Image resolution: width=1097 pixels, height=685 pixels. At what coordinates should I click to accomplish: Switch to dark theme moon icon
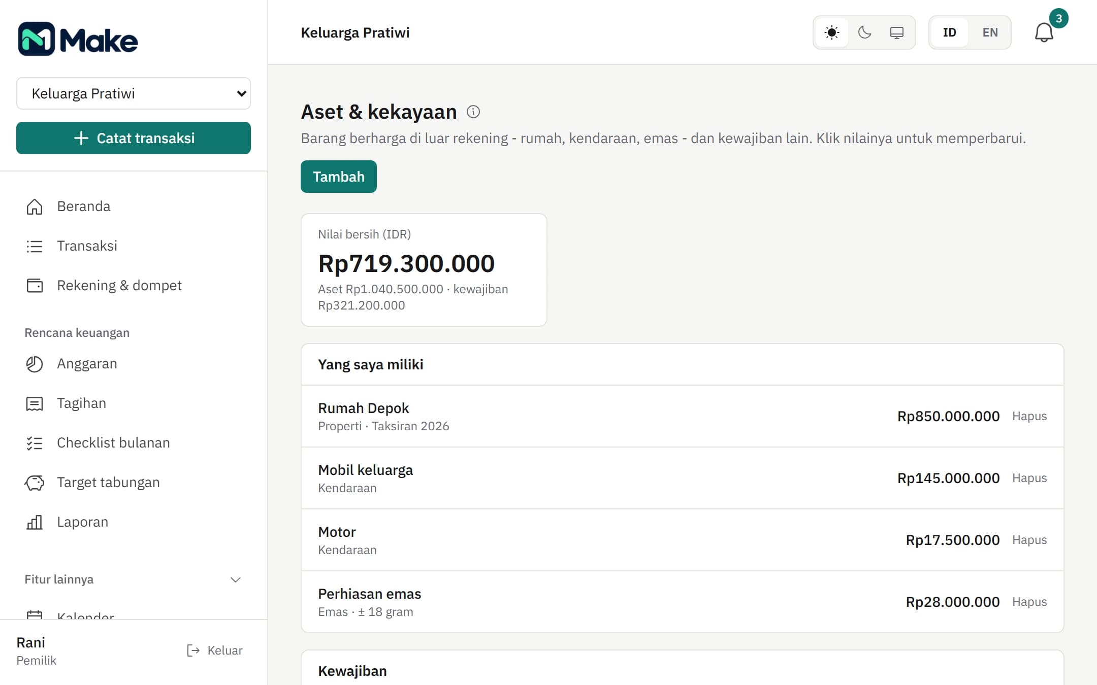(x=864, y=32)
